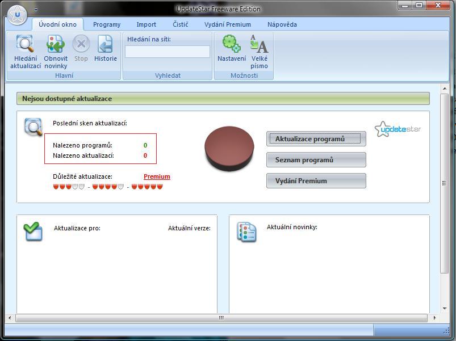The width and height of the screenshot is (456, 341).
Task: Open Seznam programů button
Action: [x=316, y=160]
